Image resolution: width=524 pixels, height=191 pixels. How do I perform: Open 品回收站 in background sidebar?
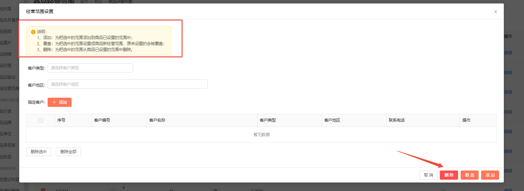coord(8,77)
